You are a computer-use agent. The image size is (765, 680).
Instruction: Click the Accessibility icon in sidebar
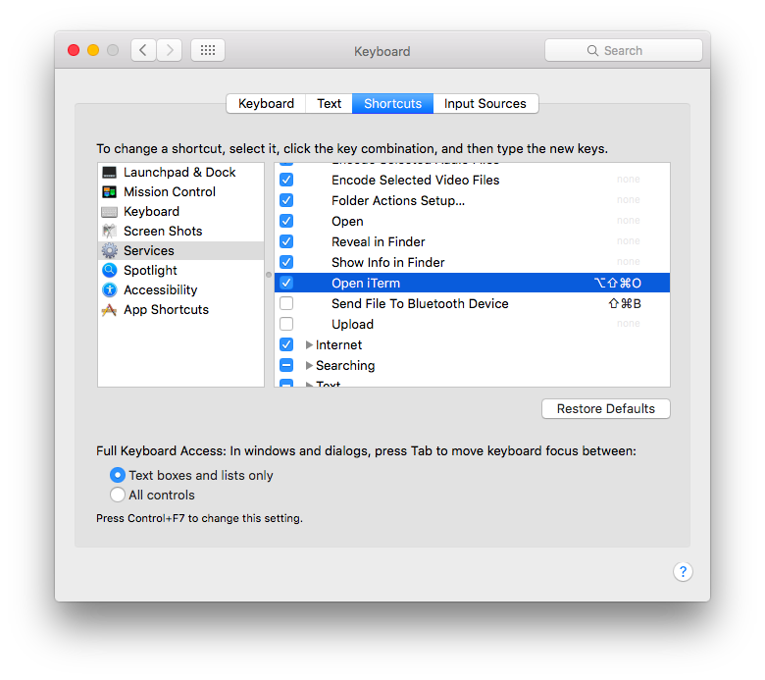(x=109, y=290)
